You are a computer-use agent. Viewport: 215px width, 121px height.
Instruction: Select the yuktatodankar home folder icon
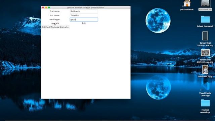click(187, 4)
